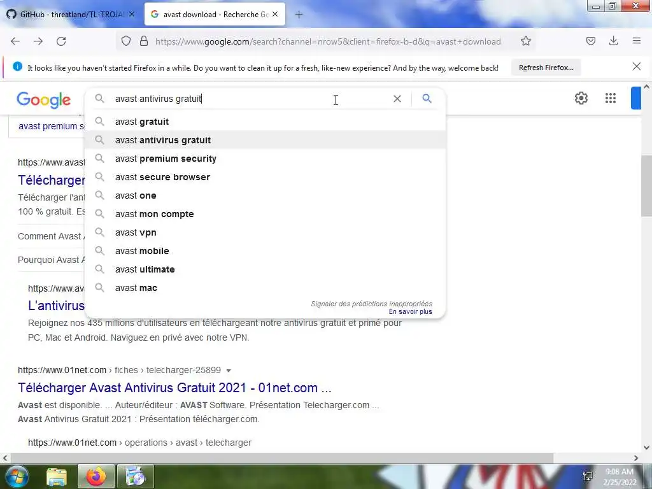Open the Firefox application menu
This screenshot has height=489, width=652.
coord(636,41)
